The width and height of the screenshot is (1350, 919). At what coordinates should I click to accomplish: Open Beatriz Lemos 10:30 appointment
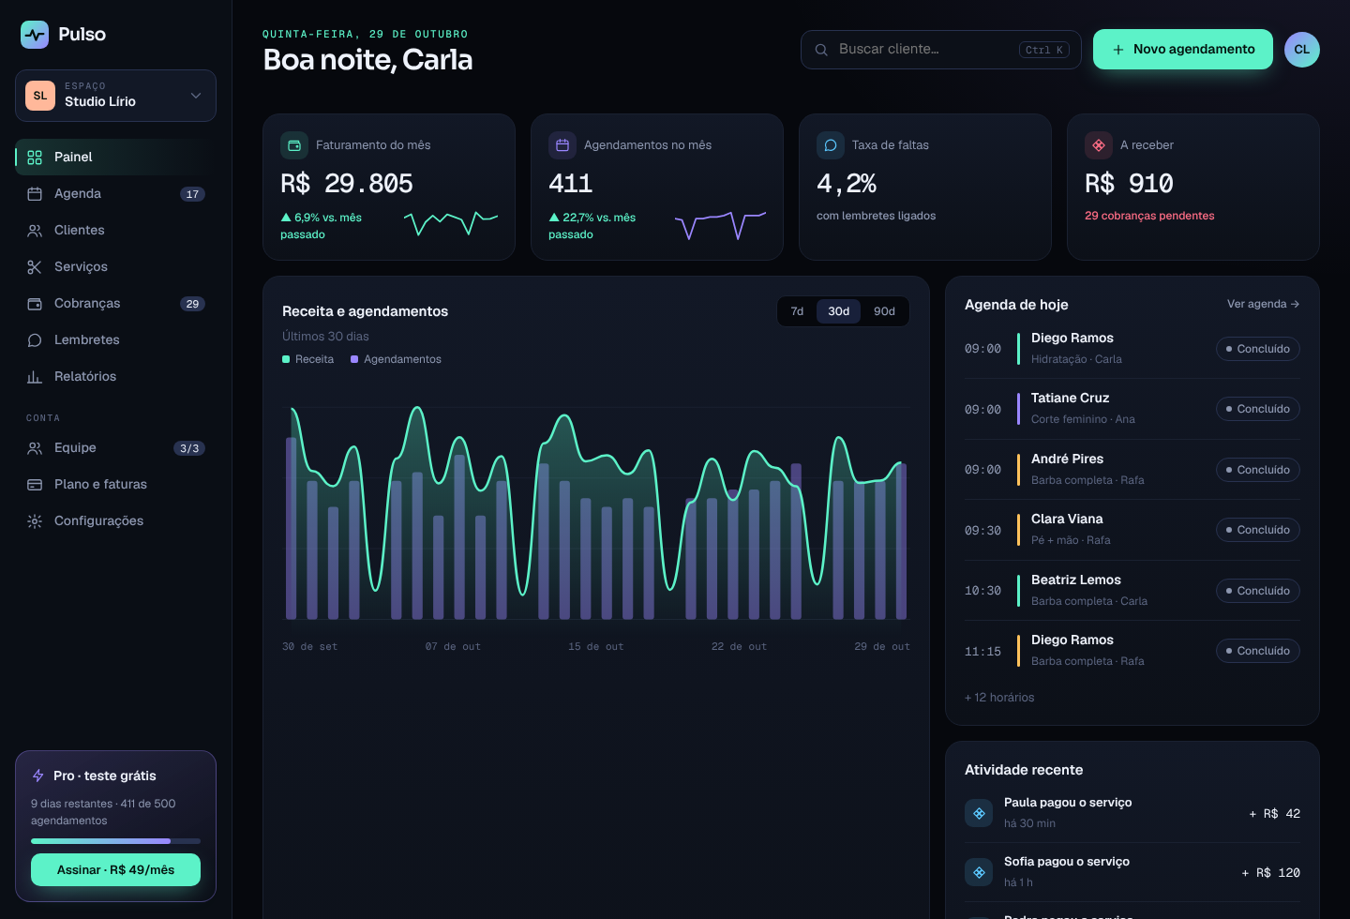point(1132,591)
